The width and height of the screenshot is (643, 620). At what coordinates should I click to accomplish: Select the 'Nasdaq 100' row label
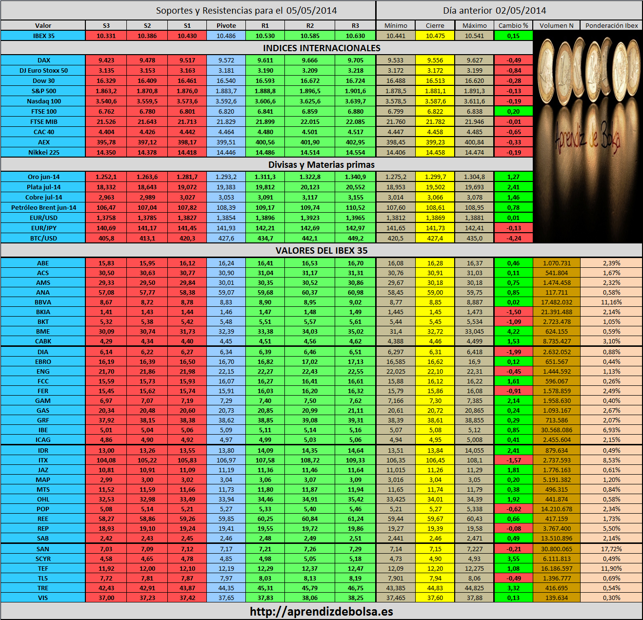[x=43, y=101]
